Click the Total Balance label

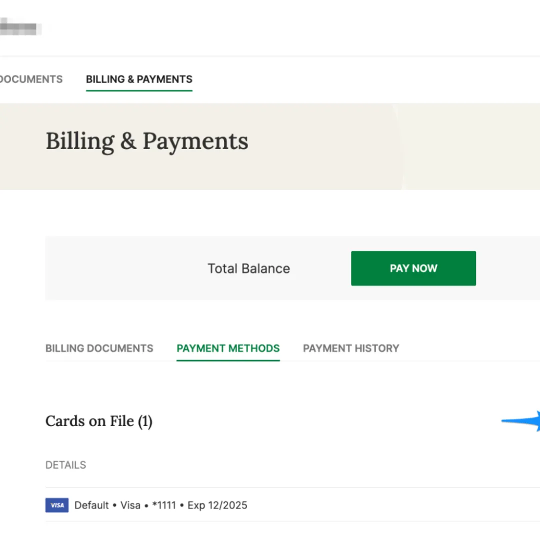coord(248,268)
